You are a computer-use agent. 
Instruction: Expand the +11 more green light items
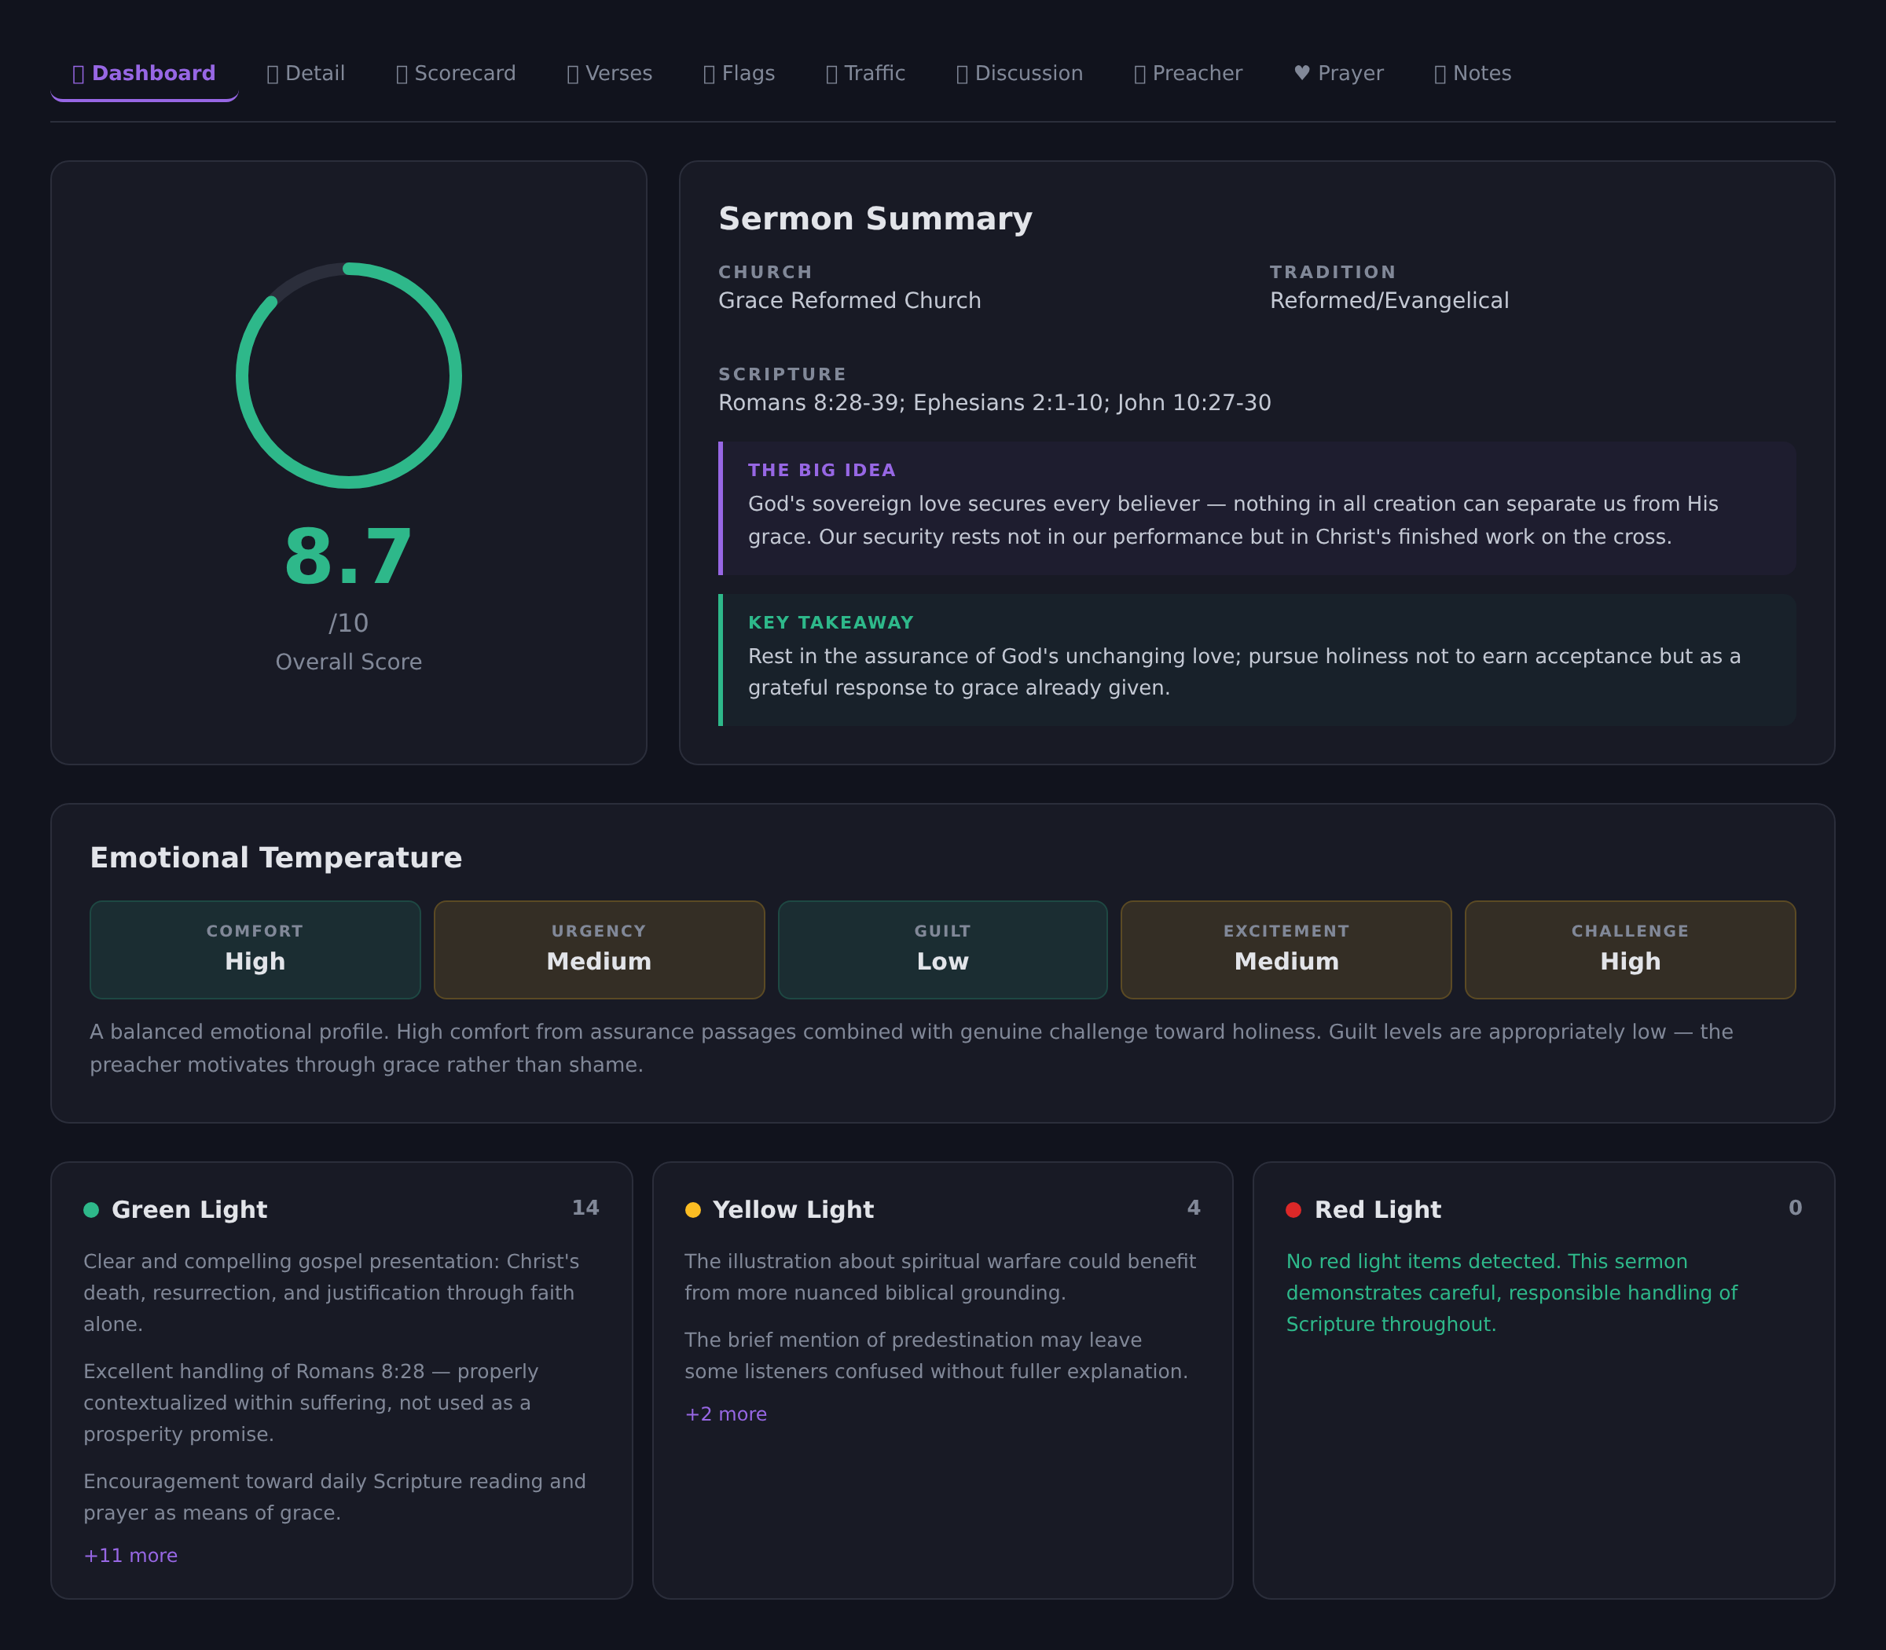coord(129,1555)
